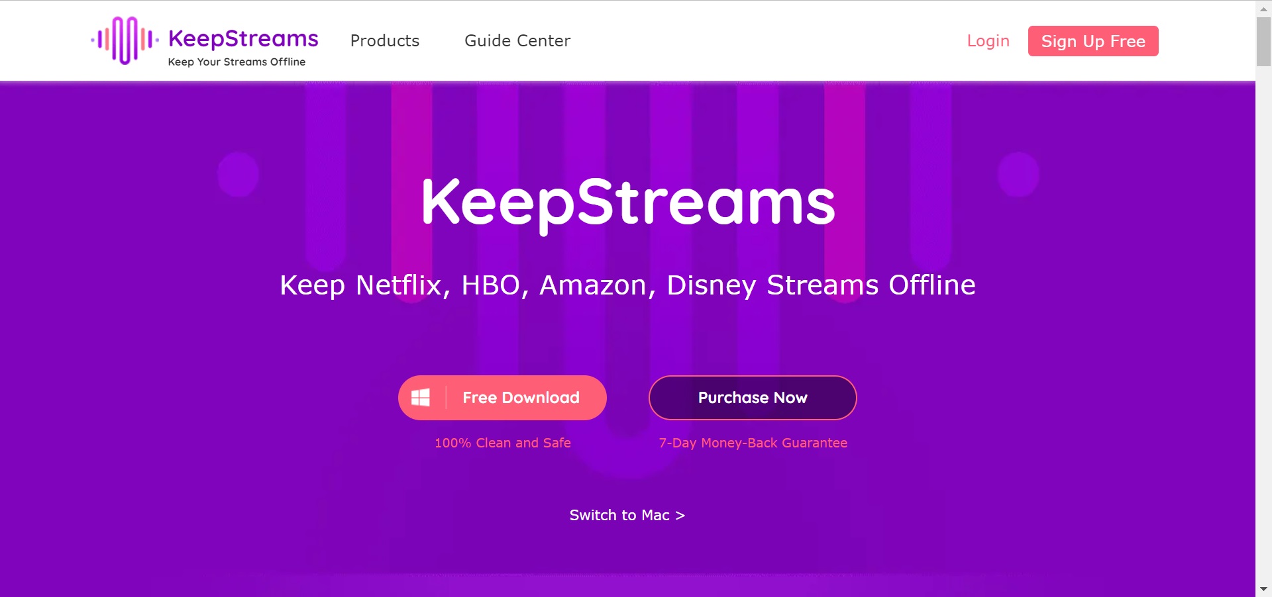Select the Switch to Mac link
The height and width of the screenshot is (597, 1272).
[627, 515]
